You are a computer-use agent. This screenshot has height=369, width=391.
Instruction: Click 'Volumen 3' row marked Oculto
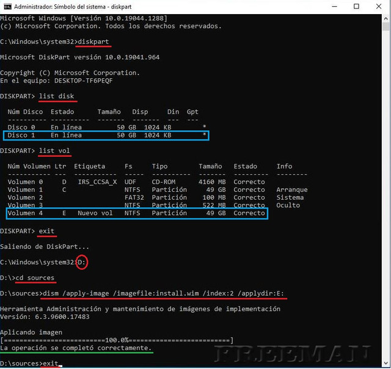point(153,205)
